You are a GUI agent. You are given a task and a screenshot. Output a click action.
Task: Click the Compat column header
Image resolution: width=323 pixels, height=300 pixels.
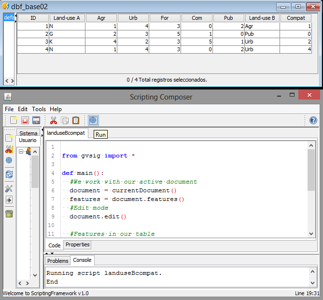pos(296,18)
